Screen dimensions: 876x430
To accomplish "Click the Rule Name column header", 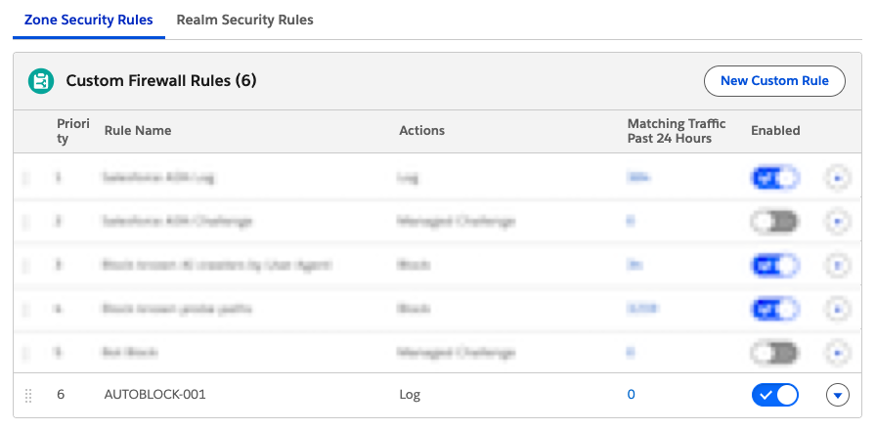I will coord(138,131).
